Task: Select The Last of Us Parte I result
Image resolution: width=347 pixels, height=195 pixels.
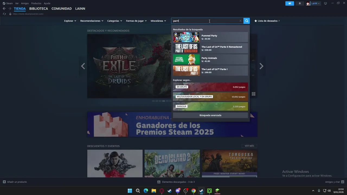Action: tap(210, 71)
